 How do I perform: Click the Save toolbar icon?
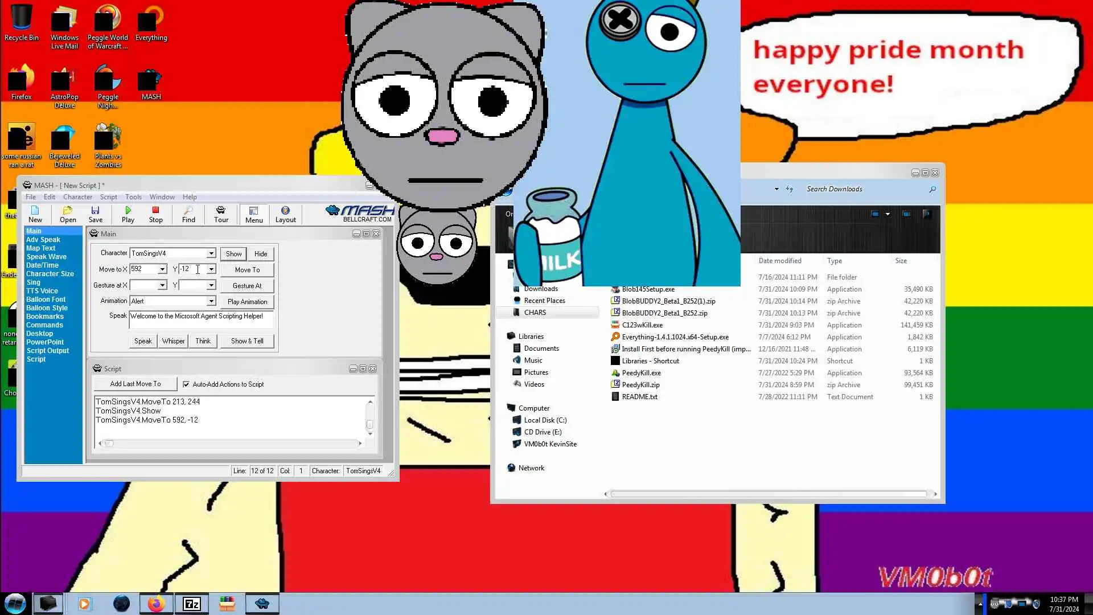(95, 214)
